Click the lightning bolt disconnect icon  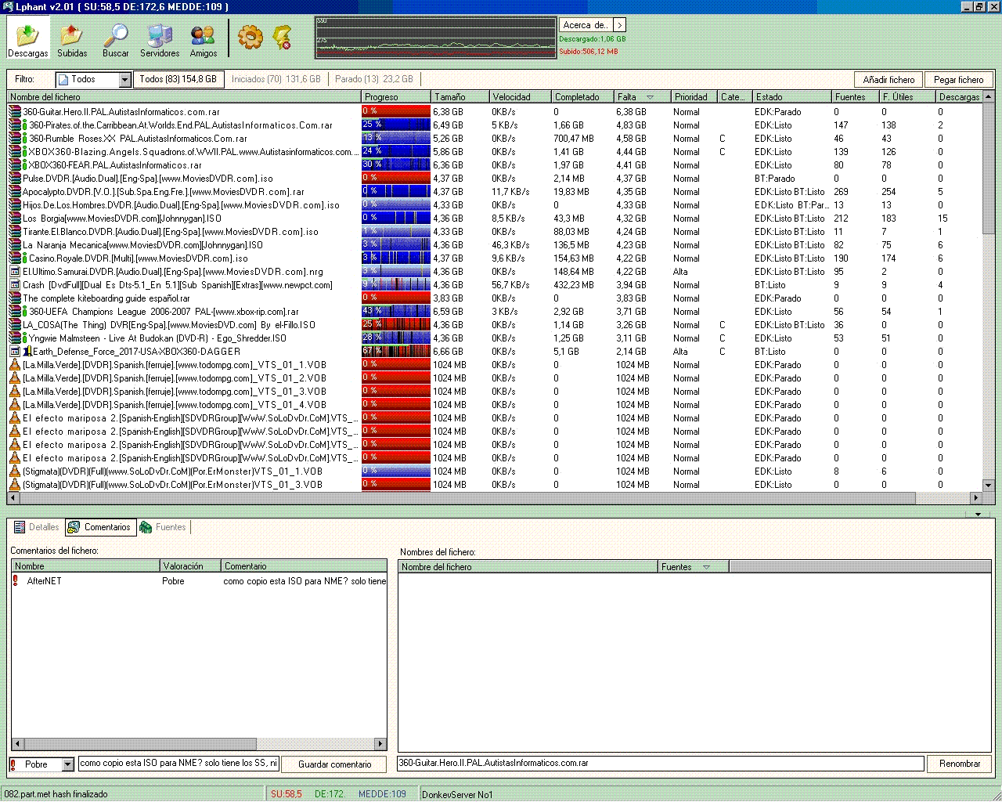[282, 37]
